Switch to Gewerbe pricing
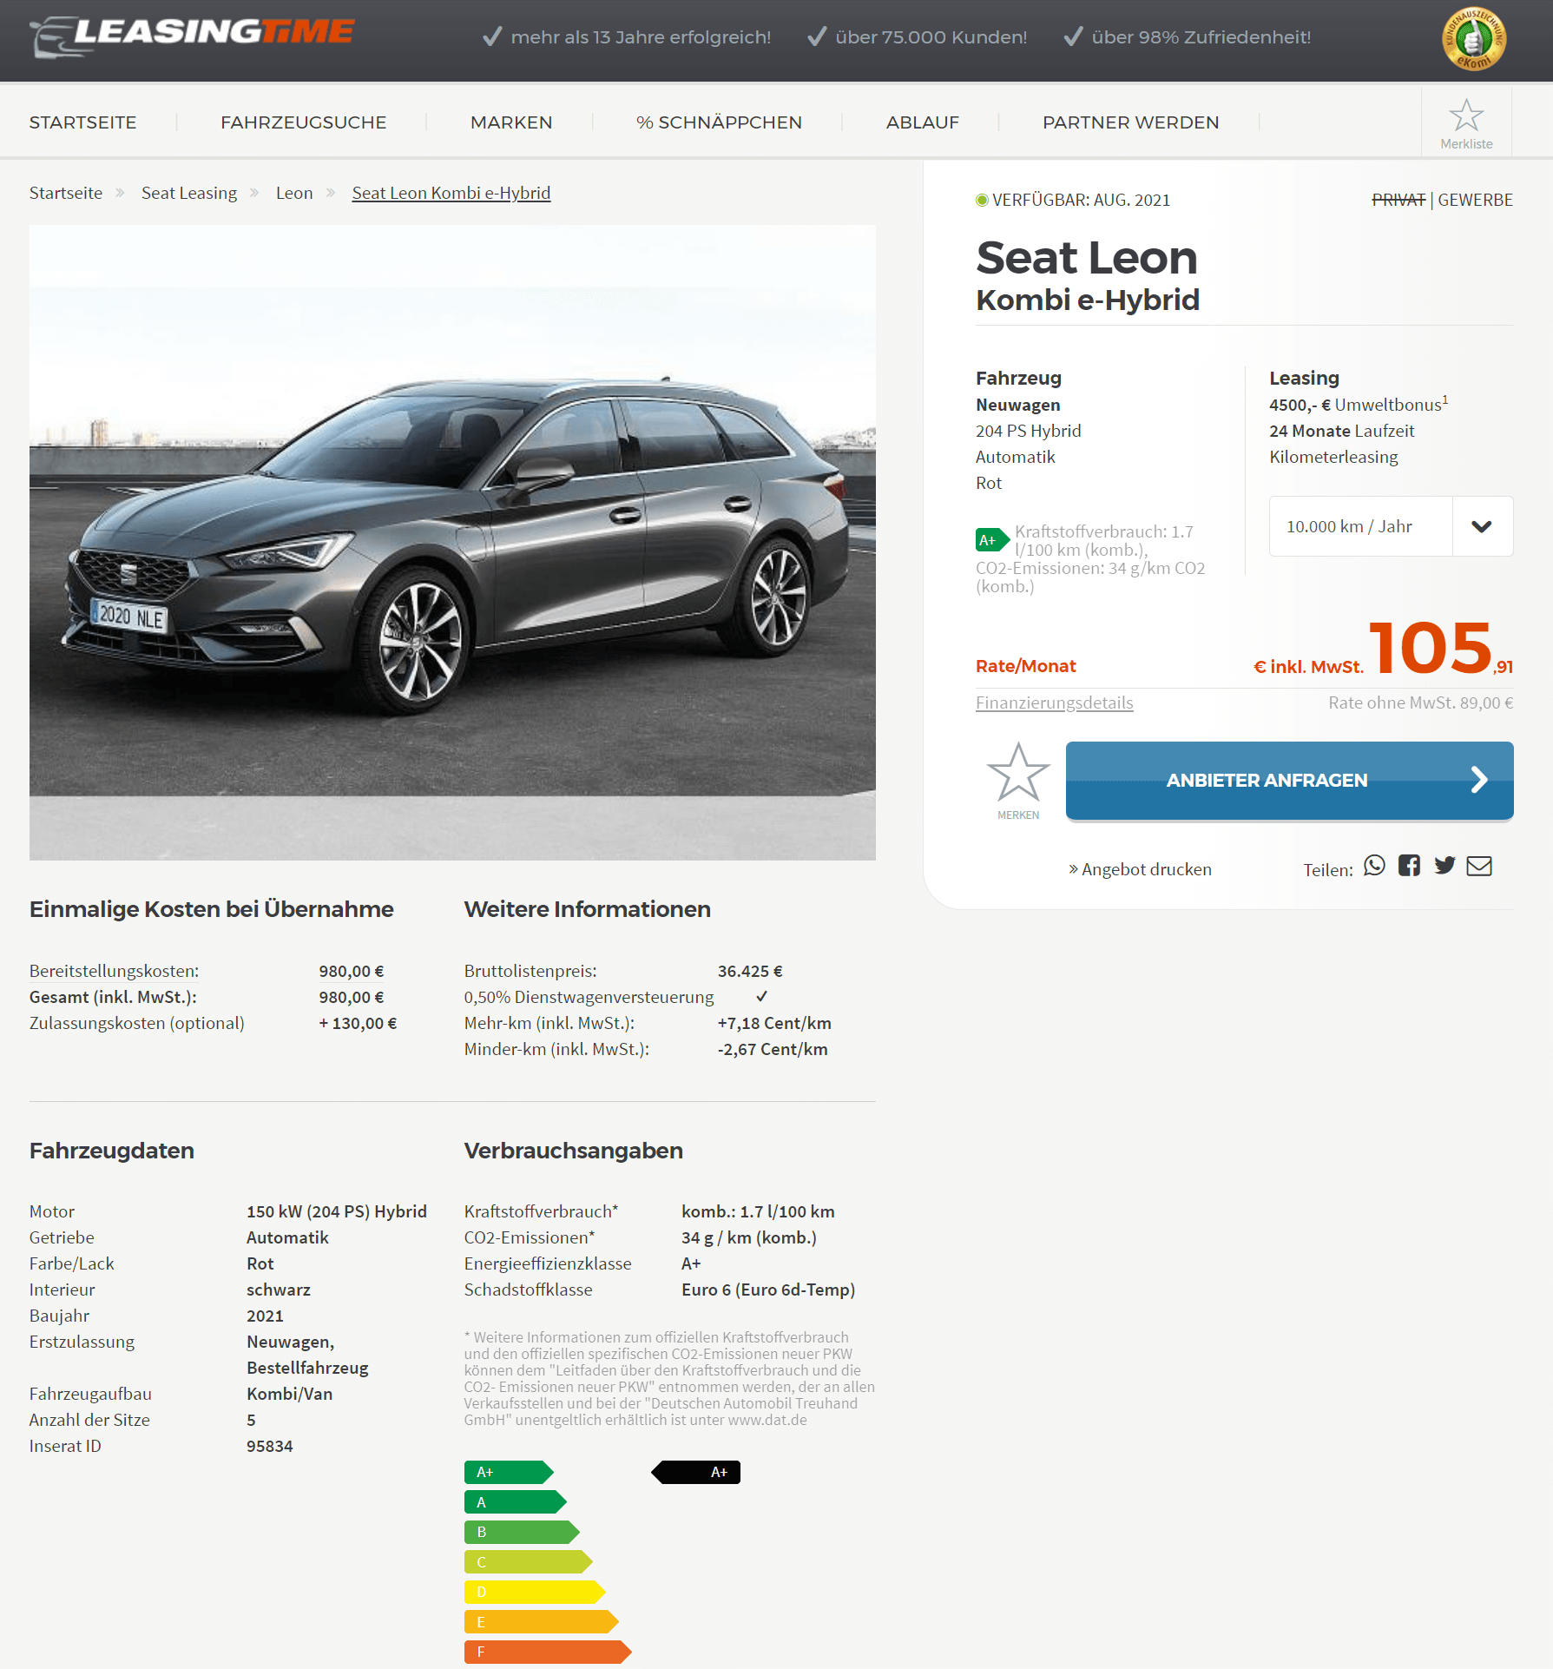 (1475, 200)
